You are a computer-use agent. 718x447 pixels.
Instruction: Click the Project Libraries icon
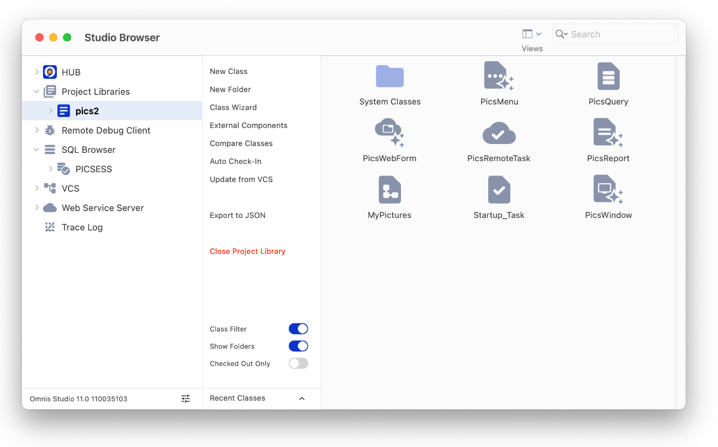click(x=50, y=92)
